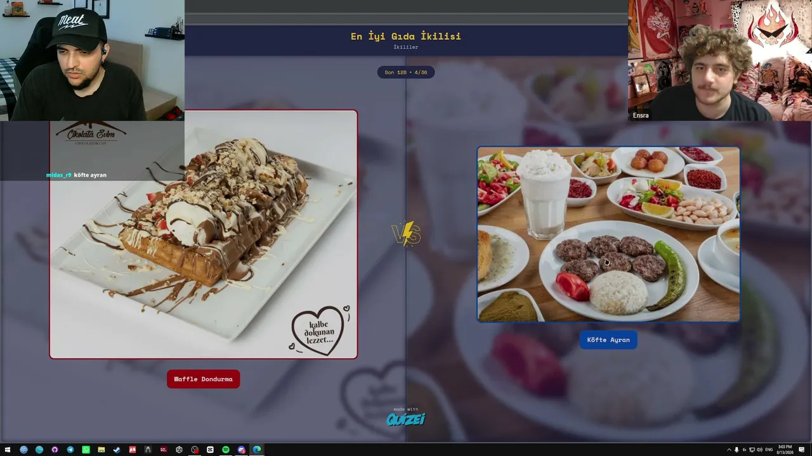Viewport: 812px width, 456px height.
Task: Open qBittorrent from the taskbar
Action: [x=23, y=450]
